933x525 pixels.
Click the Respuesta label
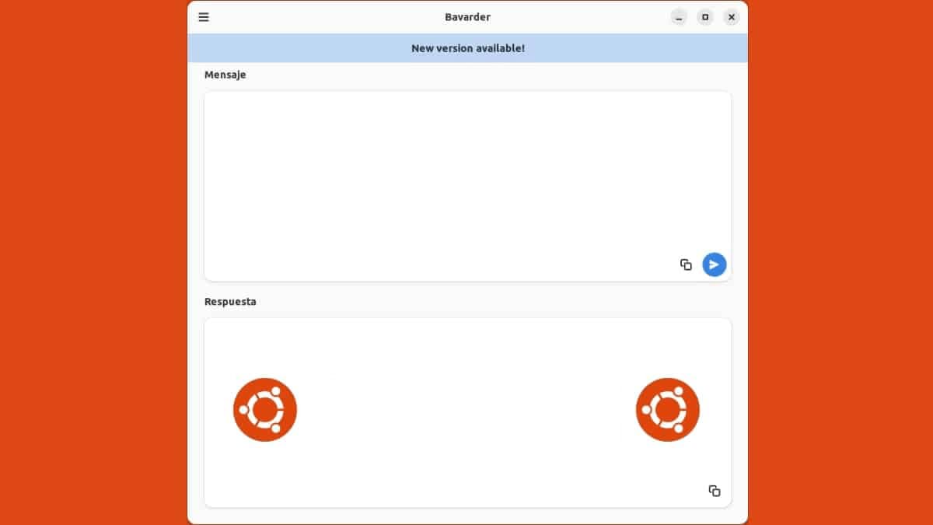tap(230, 302)
